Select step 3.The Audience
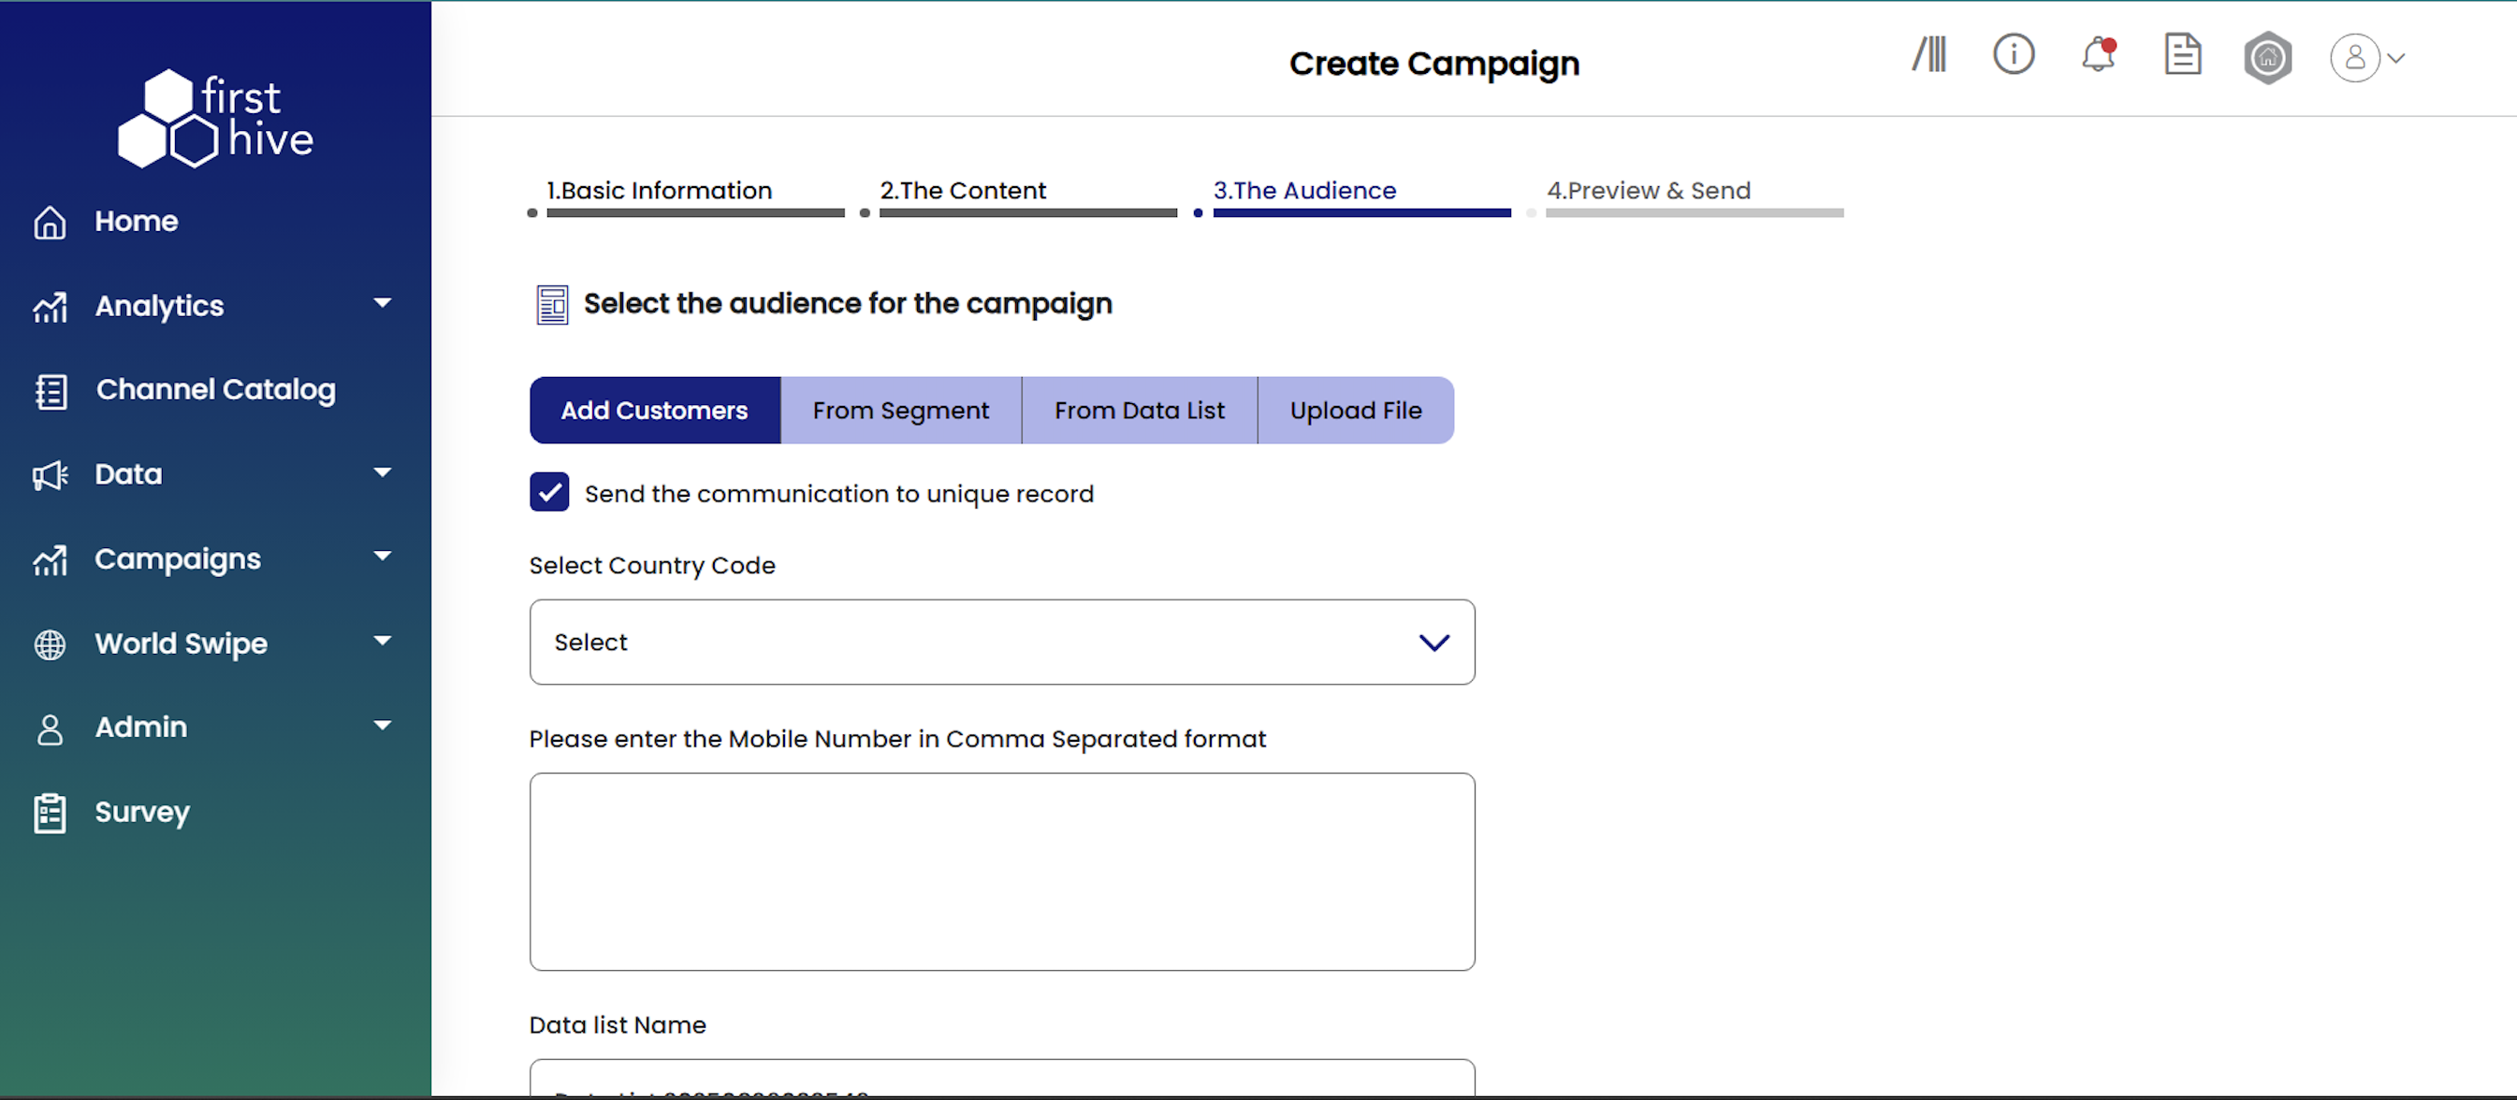2517x1100 pixels. 1304,191
